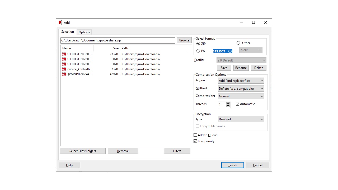Click the PowerArchiver icon in the title bar

pyautogui.click(x=60, y=22)
